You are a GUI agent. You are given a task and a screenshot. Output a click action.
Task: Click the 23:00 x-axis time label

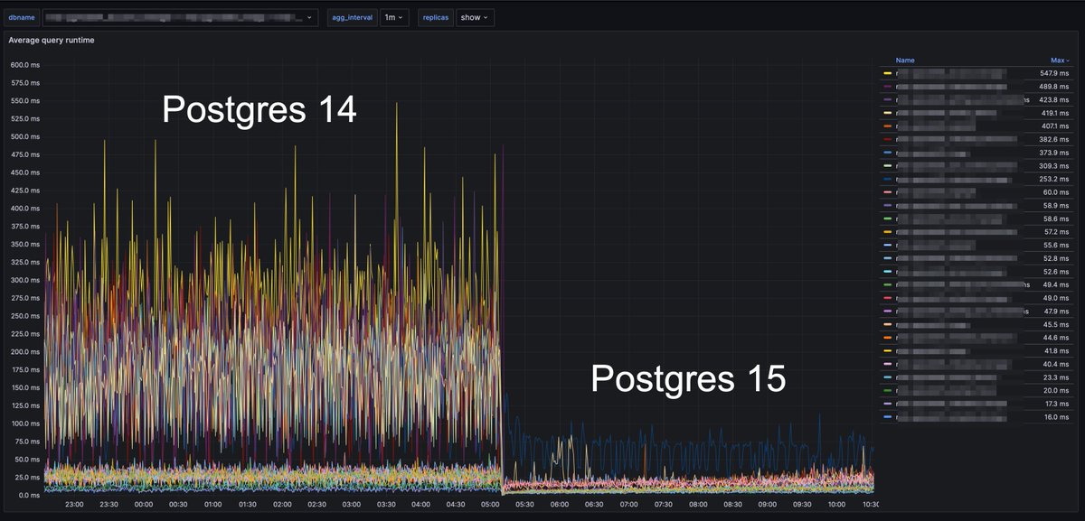74,506
